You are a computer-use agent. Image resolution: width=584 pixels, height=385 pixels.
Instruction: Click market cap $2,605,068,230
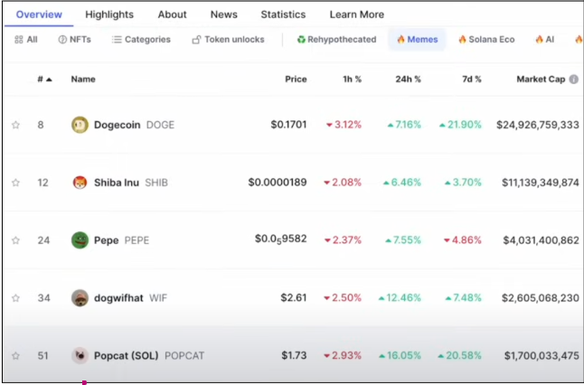(540, 298)
